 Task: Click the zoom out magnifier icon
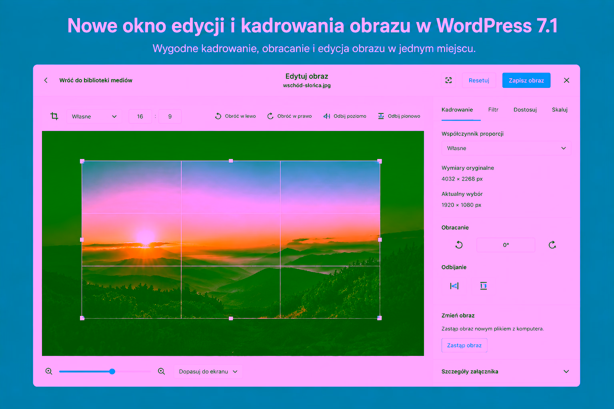49,371
